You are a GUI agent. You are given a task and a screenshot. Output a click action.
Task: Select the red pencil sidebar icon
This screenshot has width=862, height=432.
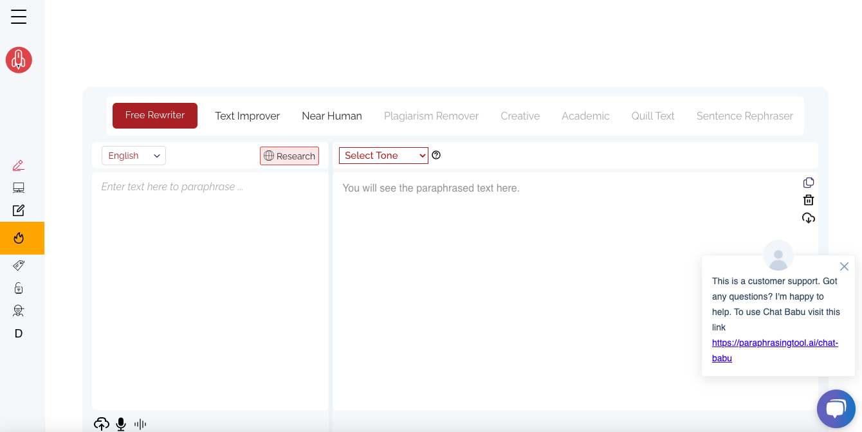click(x=19, y=165)
